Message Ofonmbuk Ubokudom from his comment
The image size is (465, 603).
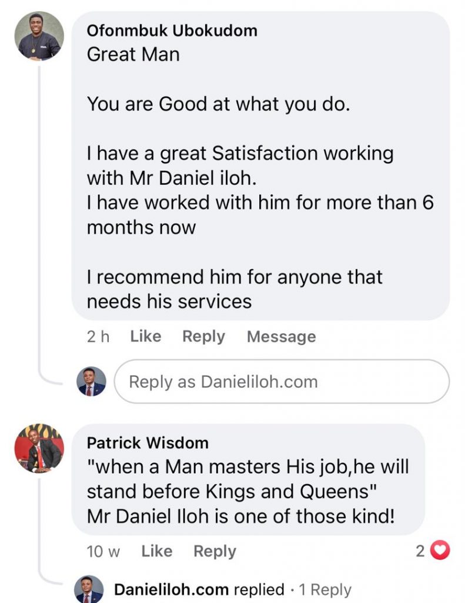click(281, 336)
